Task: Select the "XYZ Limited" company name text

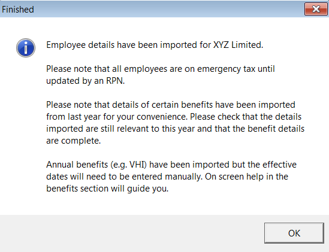Action: coord(238,45)
